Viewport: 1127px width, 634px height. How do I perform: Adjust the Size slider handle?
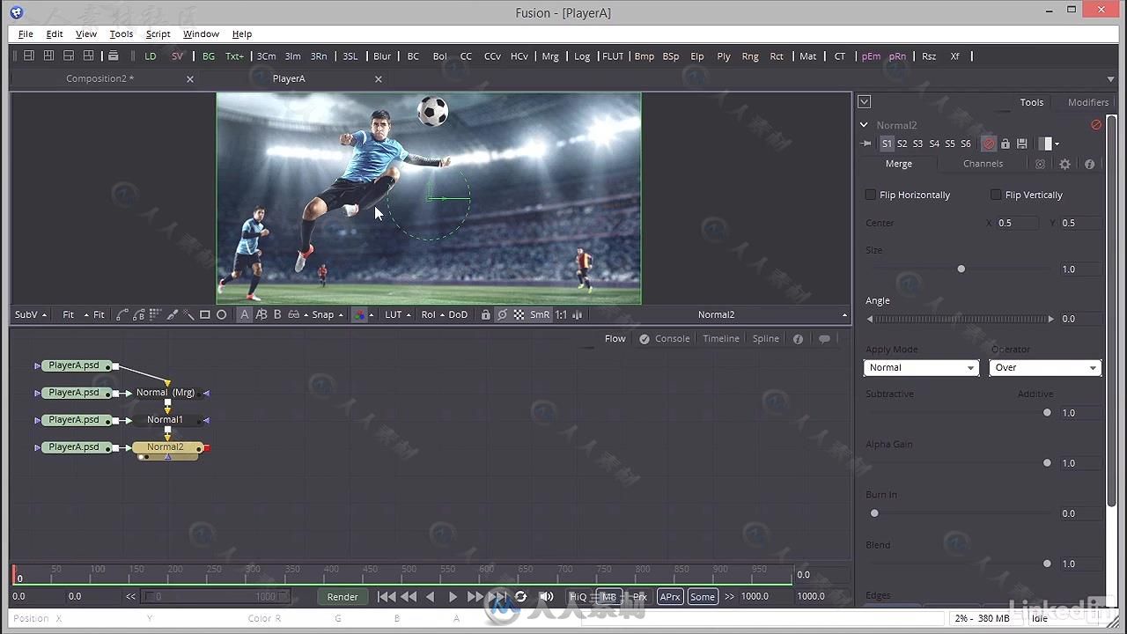[x=961, y=269]
